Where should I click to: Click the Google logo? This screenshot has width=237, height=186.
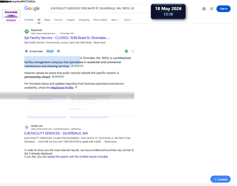(32, 9)
